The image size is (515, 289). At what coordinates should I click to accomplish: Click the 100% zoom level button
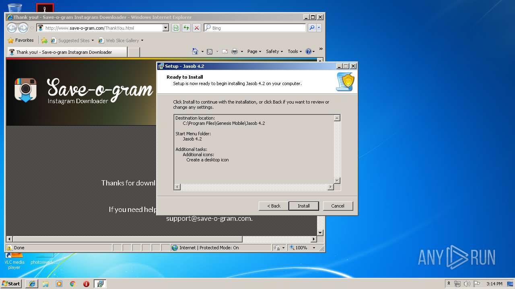(299, 248)
